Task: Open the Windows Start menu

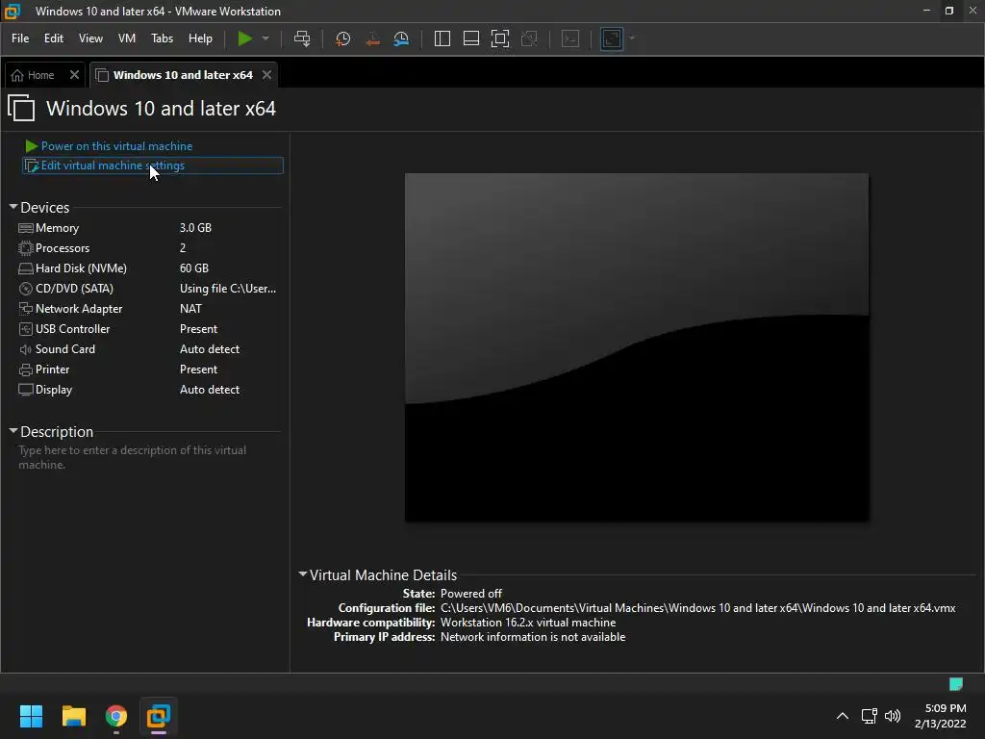Action: pos(31,716)
